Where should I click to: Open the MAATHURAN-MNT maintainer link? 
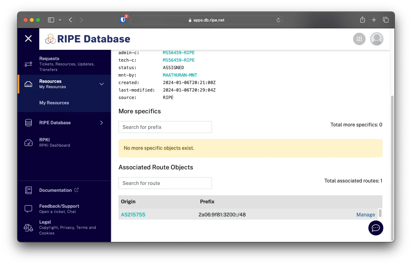coord(180,75)
